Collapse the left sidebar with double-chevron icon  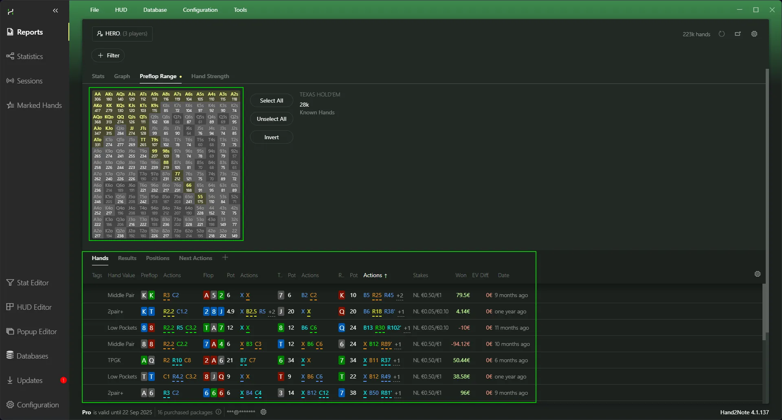pyautogui.click(x=55, y=11)
